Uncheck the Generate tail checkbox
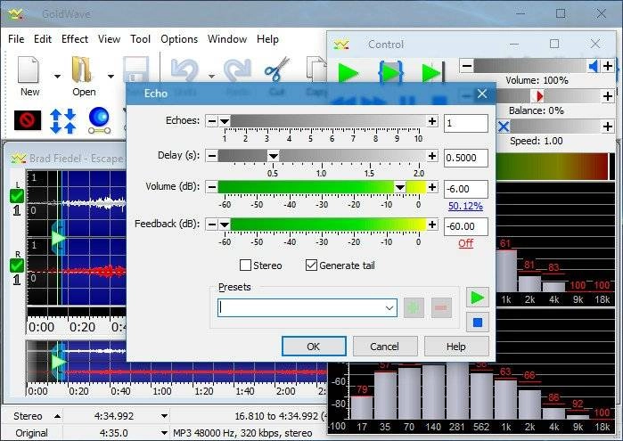The image size is (623, 441). 311,265
